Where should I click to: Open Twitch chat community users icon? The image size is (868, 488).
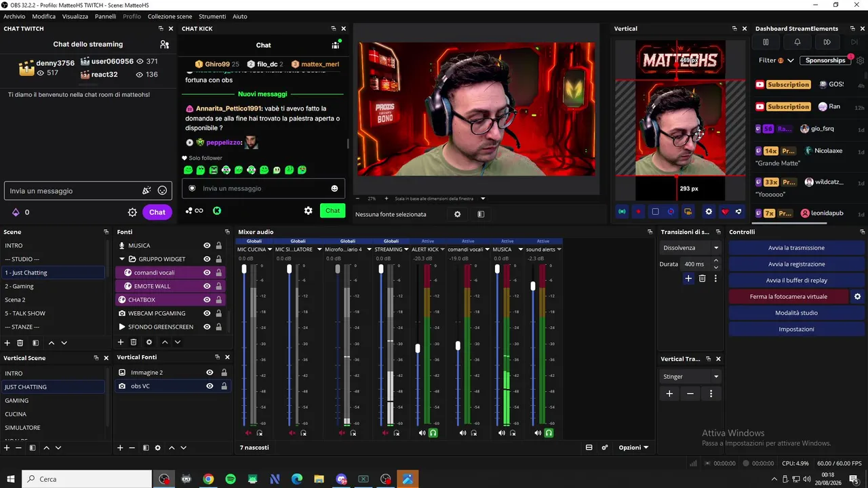tap(164, 45)
